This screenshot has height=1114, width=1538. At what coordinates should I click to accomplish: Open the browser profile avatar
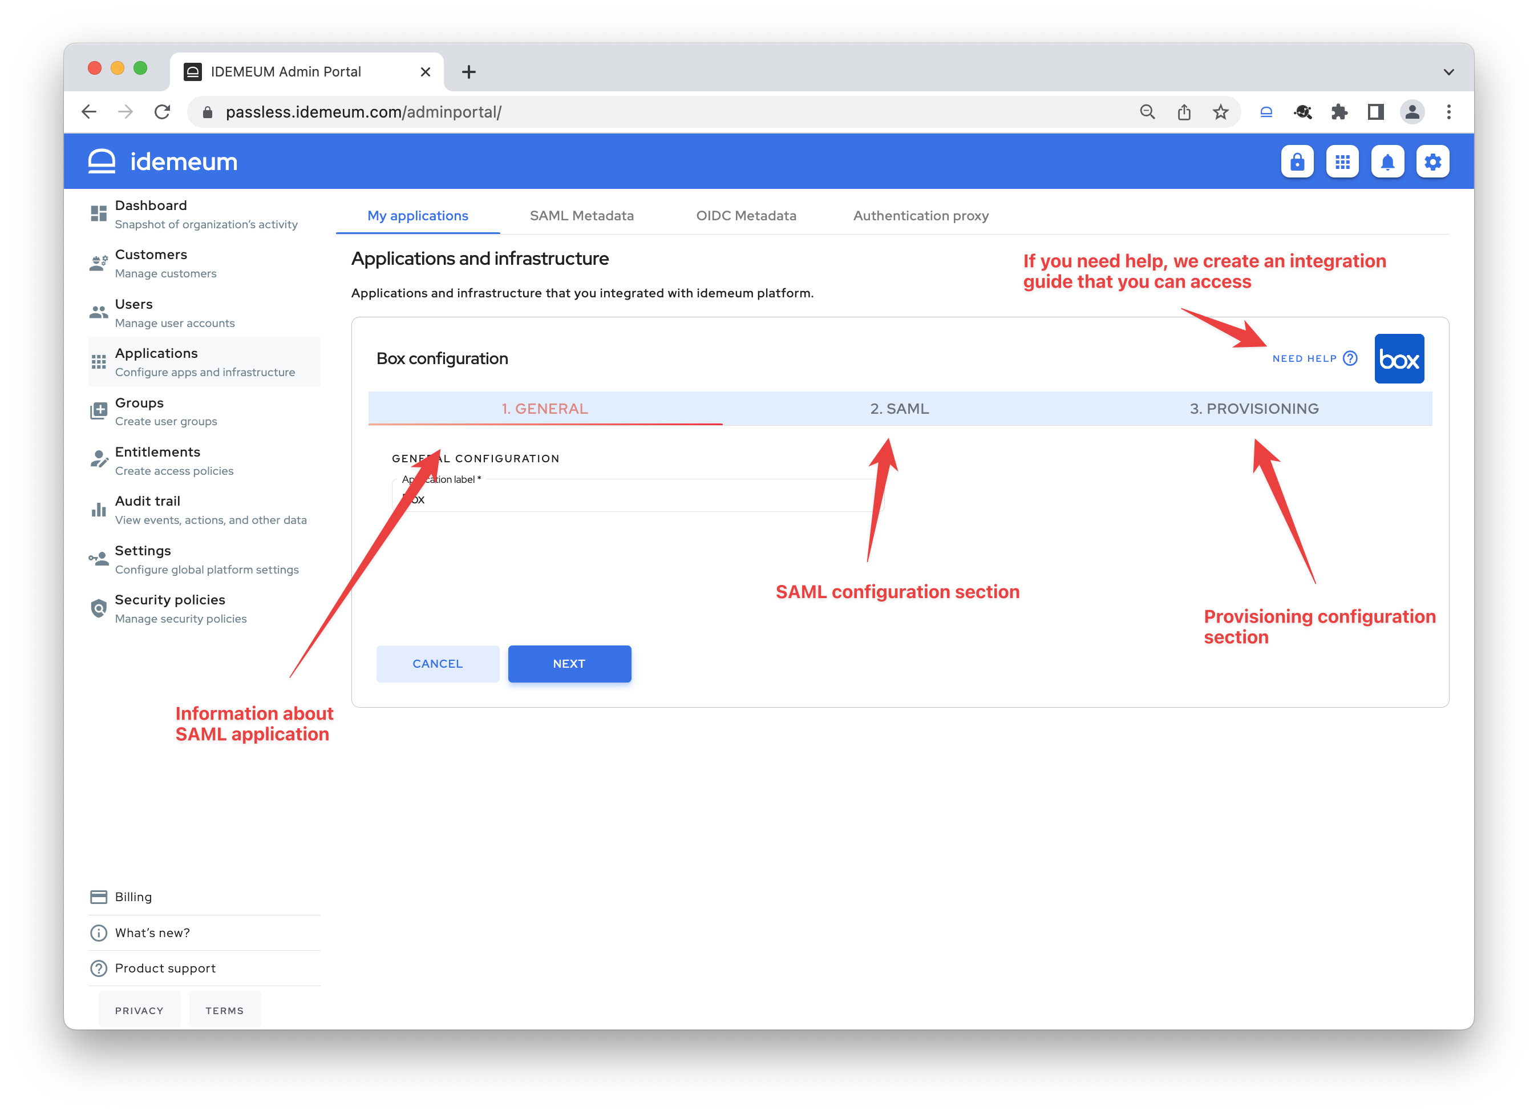[1412, 112]
